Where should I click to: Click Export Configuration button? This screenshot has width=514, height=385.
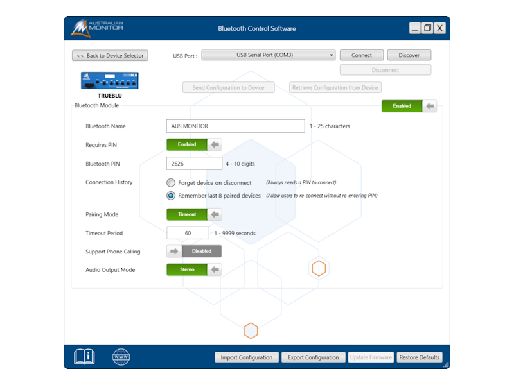click(x=313, y=357)
